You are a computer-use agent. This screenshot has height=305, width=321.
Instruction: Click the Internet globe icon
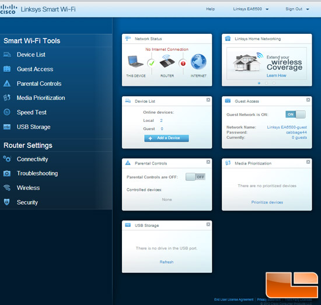point(198,62)
